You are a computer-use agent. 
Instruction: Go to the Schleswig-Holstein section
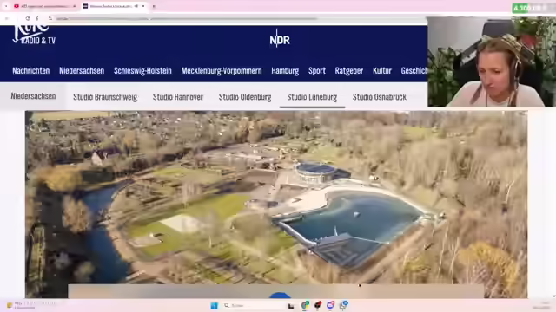coord(142,71)
